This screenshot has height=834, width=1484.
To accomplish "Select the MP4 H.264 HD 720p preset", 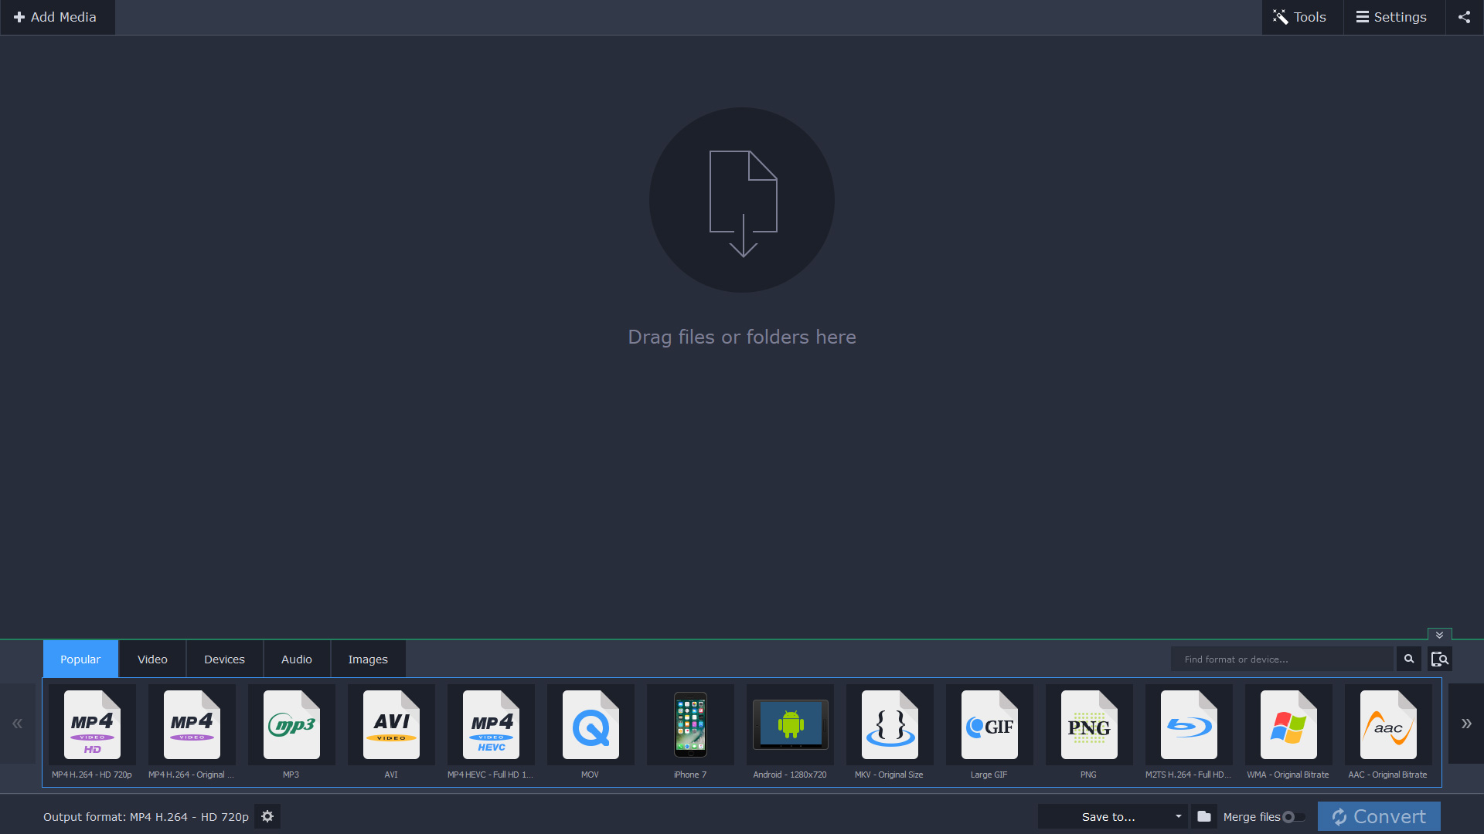I will click(91, 726).
